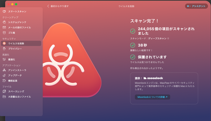
Task: Click the 38秒 result text
Action: pyautogui.click(x=142, y=45)
